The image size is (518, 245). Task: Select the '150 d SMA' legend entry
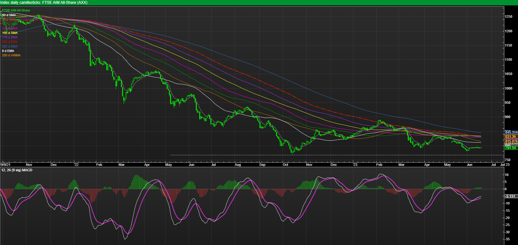tap(10, 33)
